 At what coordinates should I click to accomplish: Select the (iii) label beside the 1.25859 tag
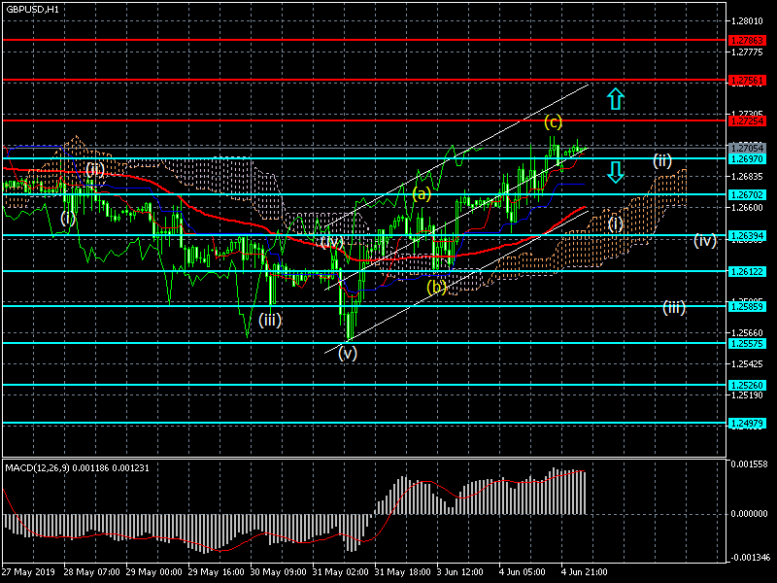point(674,307)
